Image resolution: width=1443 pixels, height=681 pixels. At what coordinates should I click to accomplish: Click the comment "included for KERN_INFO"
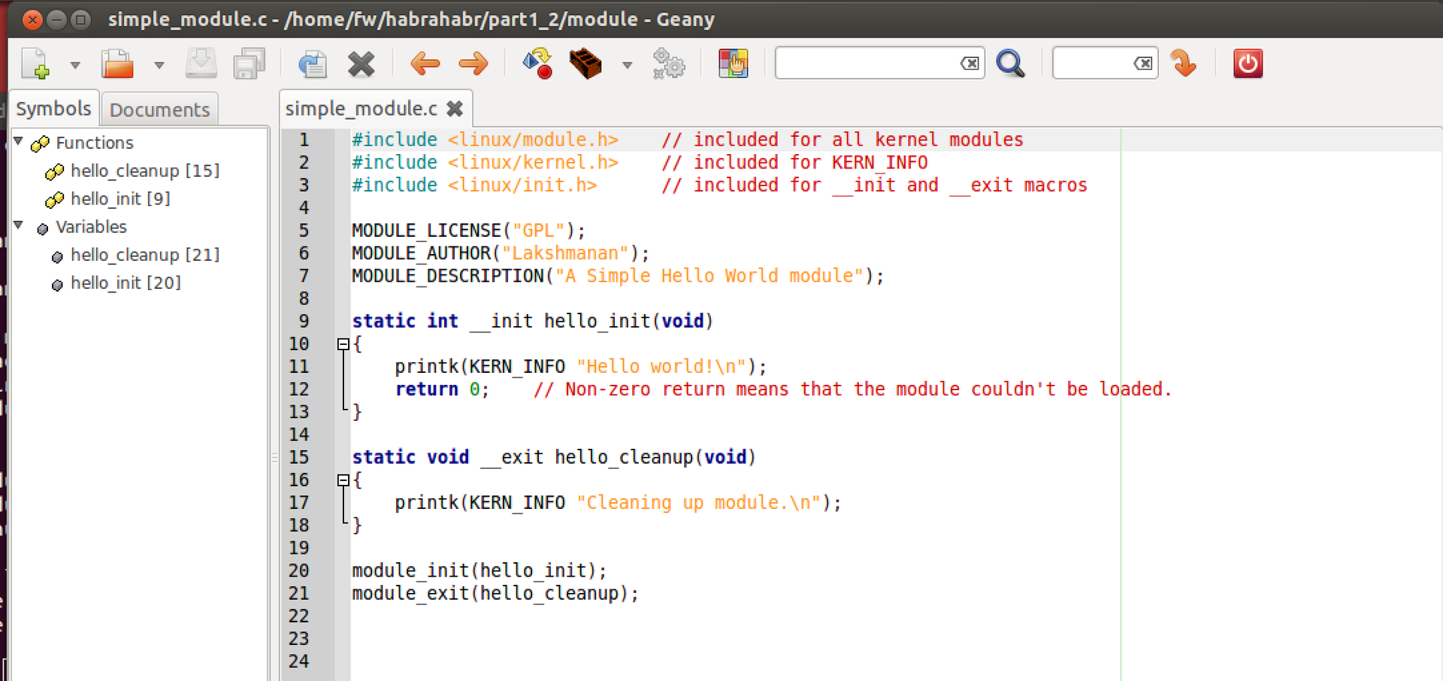[794, 162]
